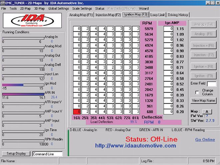Viewport: 220px width, 165px height.
Task: Open the Global Settings menu
Action: coord(58,9)
